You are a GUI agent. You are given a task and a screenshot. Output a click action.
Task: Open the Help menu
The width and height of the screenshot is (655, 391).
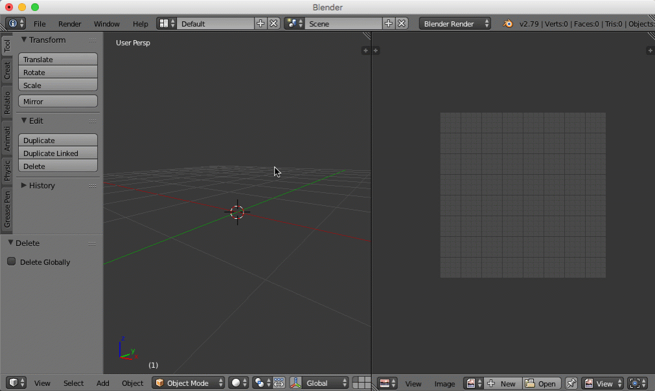pyautogui.click(x=141, y=24)
